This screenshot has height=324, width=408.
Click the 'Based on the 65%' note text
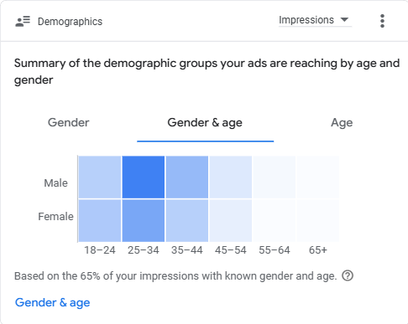pyautogui.click(x=175, y=276)
